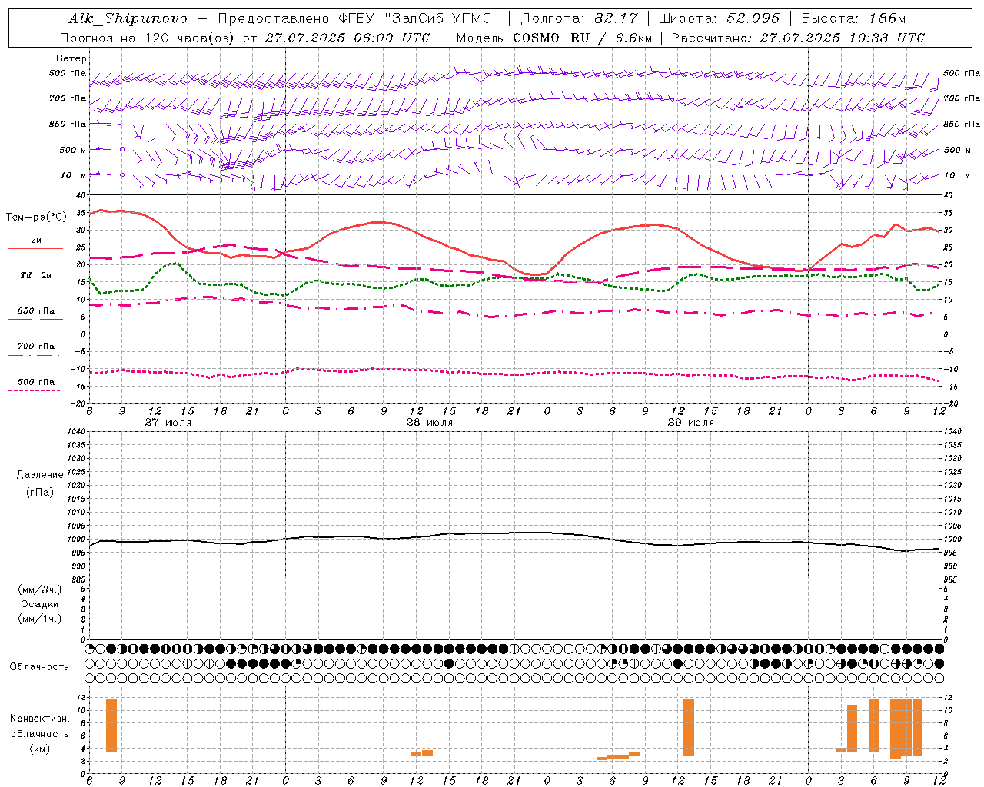Select the Долгота: 82.17 header field
This screenshot has height=787, width=984.
coord(579,18)
